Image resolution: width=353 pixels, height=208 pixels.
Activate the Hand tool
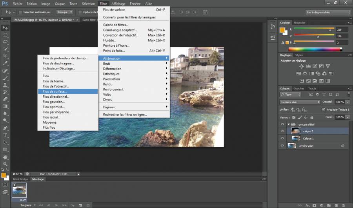[x=5, y=157]
